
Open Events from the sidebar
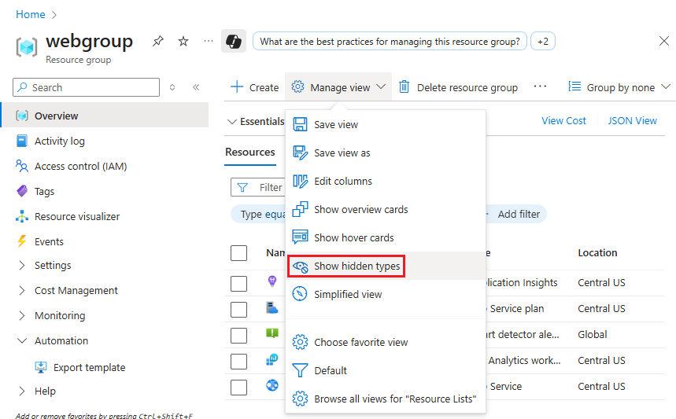point(49,241)
